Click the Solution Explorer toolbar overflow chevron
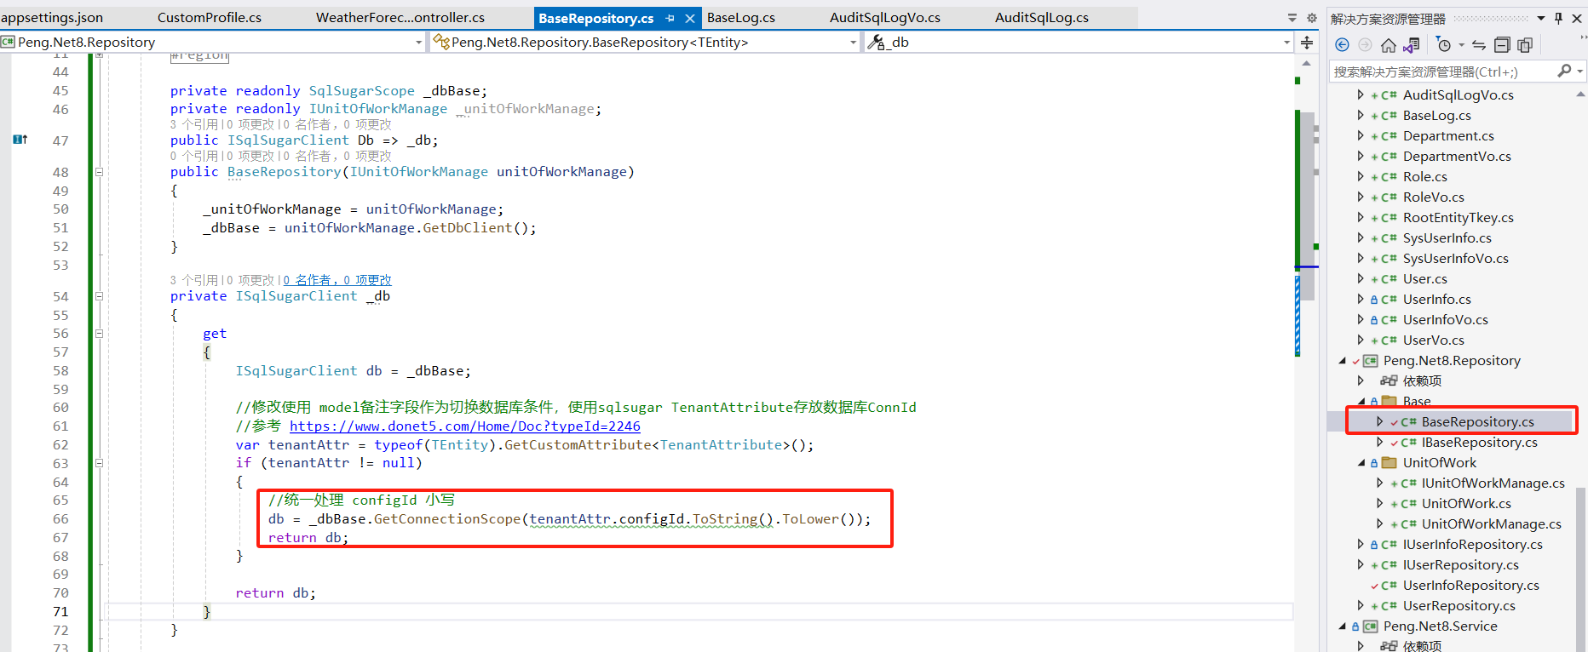This screenshot has height=652, width=1588. [1583, 37]
